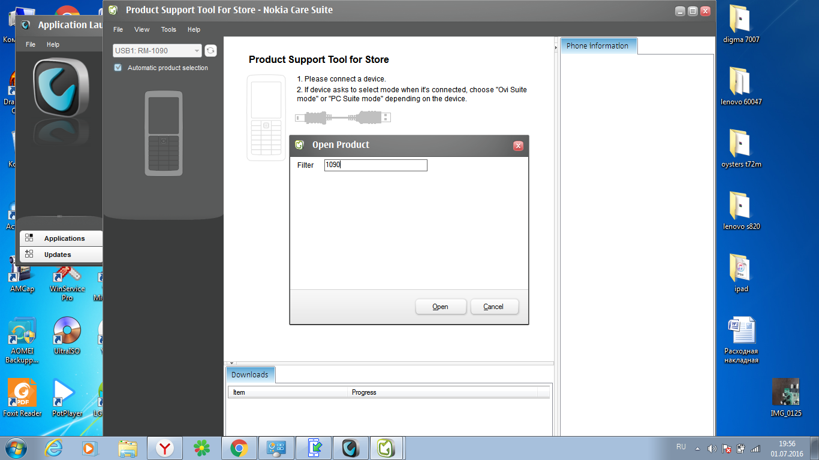This screenshot has height=460, width=819.
Task: Select the Downloads tab
Action: point(250,375)
